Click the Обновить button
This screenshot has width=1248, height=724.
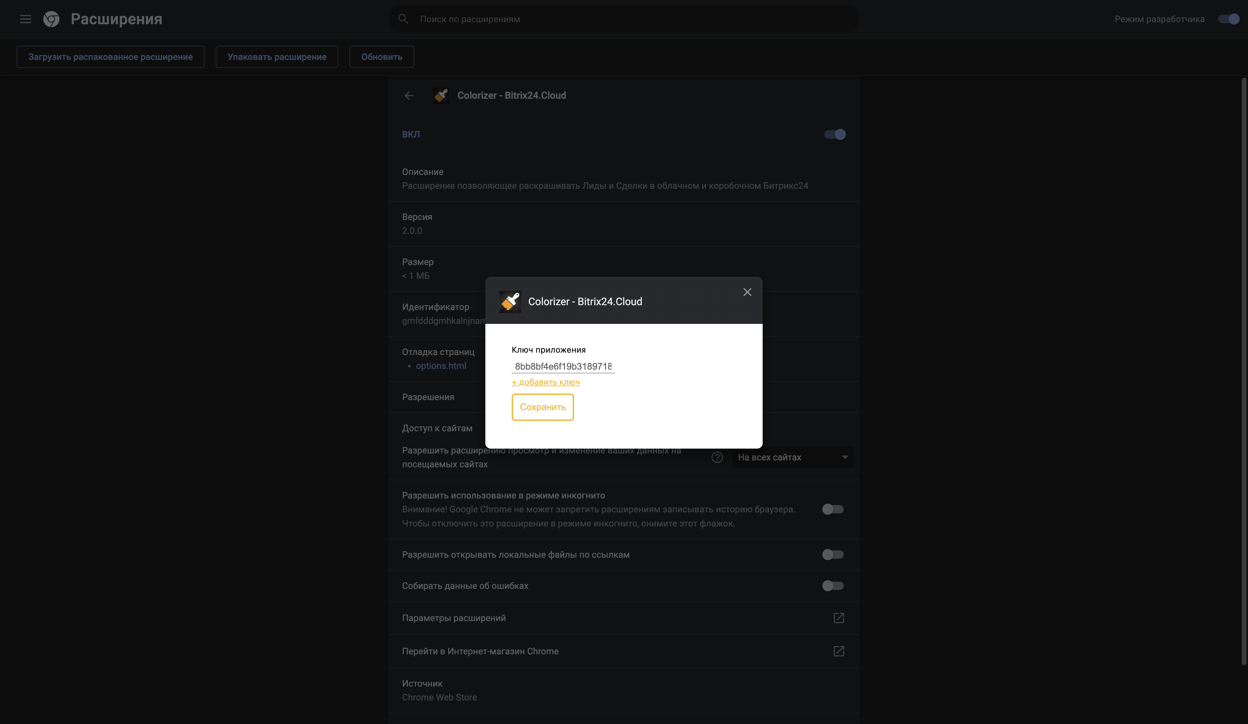[381, 56]
